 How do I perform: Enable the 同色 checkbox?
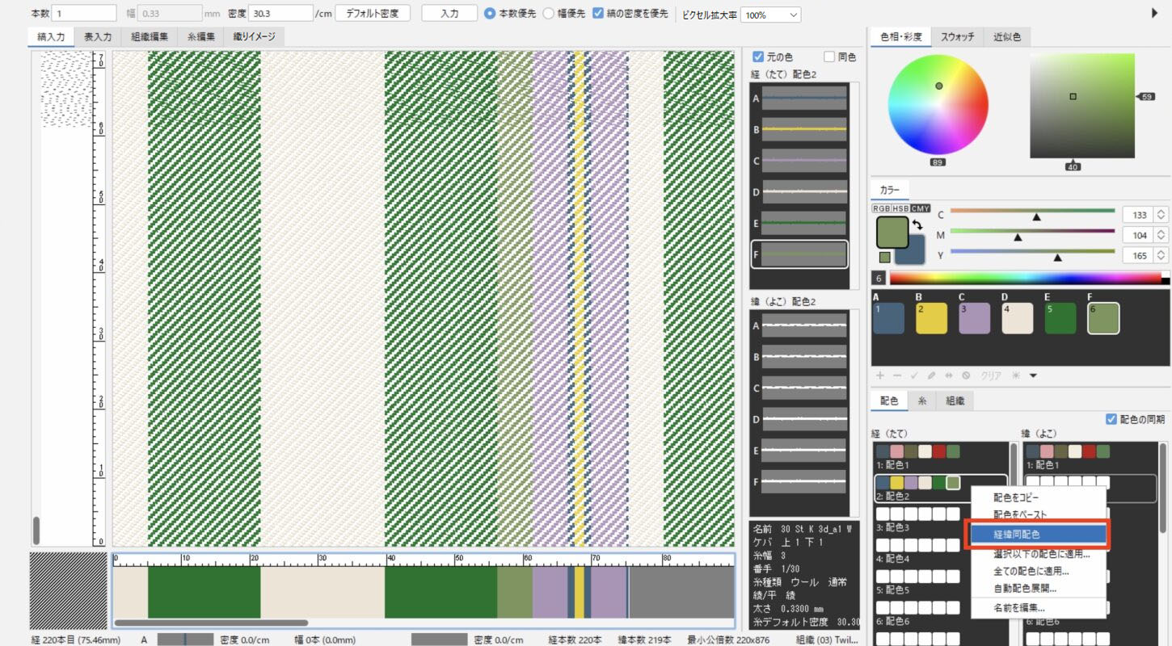[829, 57]
